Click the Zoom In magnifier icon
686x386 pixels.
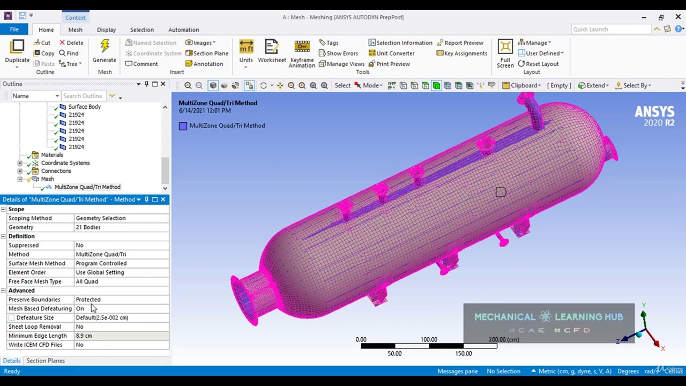click(x=188, y=85)
